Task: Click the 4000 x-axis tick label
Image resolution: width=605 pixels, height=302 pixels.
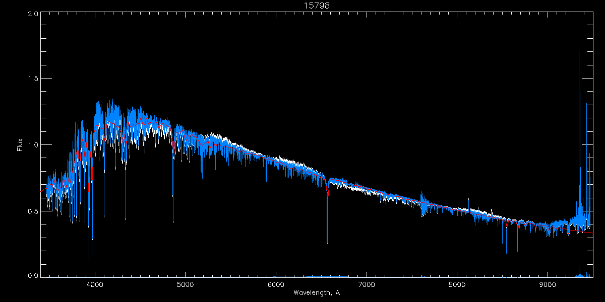Action: pos(95,284)
